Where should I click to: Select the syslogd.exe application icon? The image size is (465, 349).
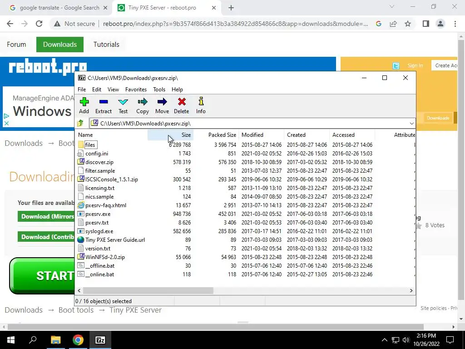tap(81, 231)
